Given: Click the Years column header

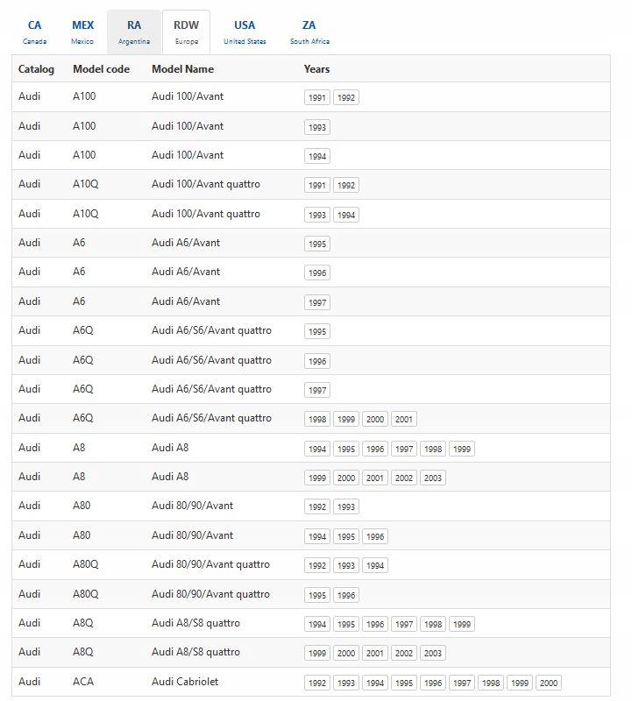Looking at the screenshot, I should (x=317, y=69).
